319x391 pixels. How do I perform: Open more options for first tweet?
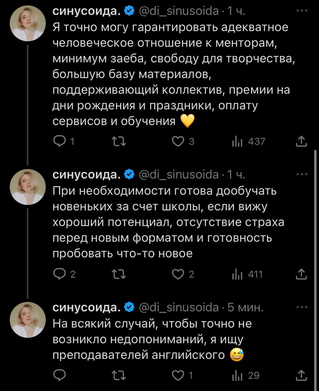302,11
